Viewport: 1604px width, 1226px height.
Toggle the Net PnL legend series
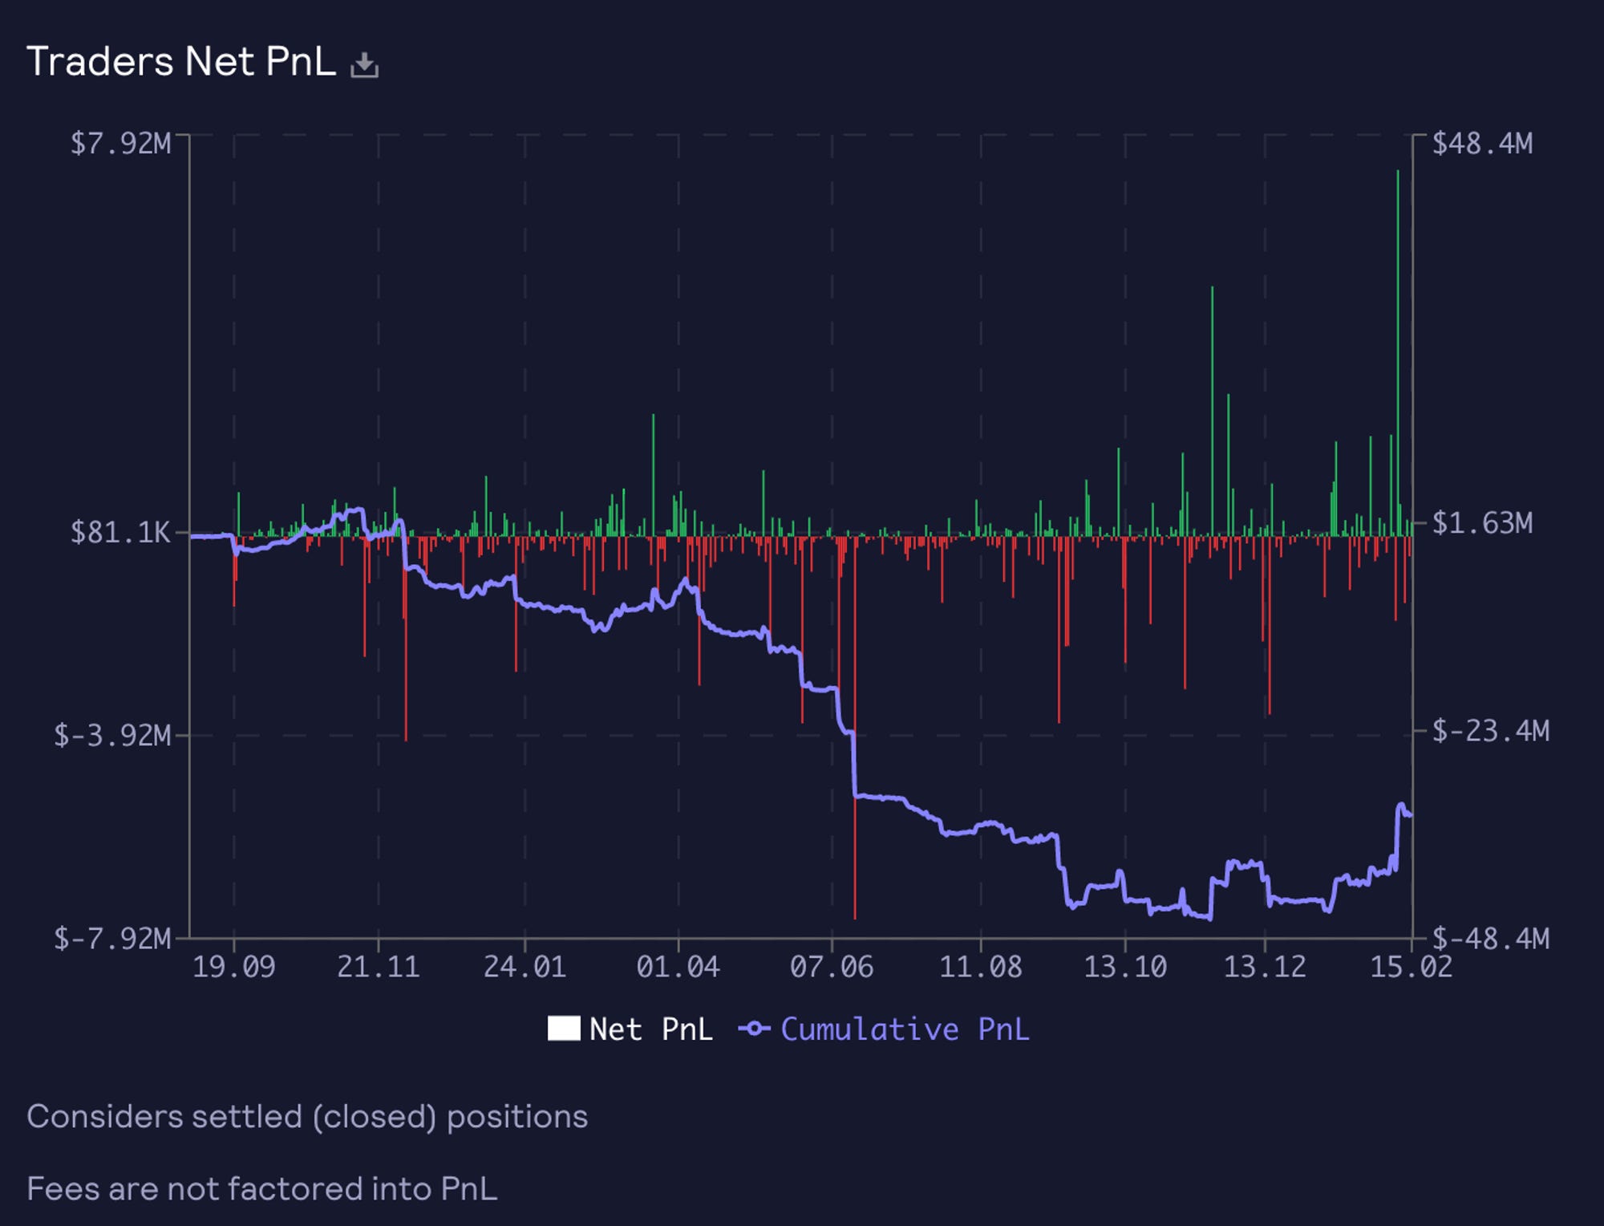(x=630, y=1029)
